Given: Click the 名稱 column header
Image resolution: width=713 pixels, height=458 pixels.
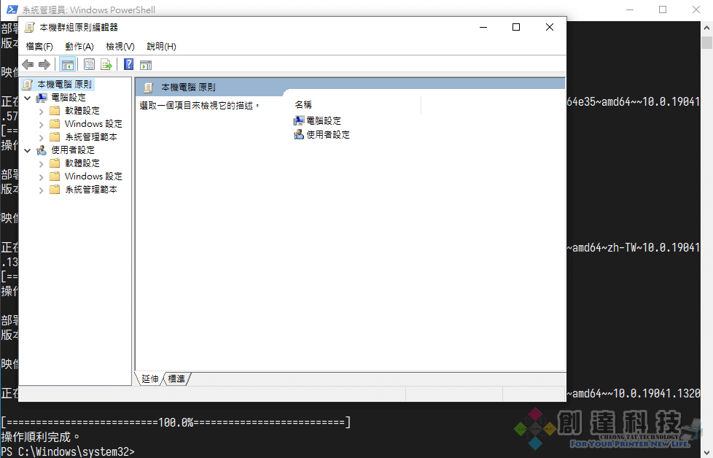Looking at the screenshot, I should click(x=303, y=105).
